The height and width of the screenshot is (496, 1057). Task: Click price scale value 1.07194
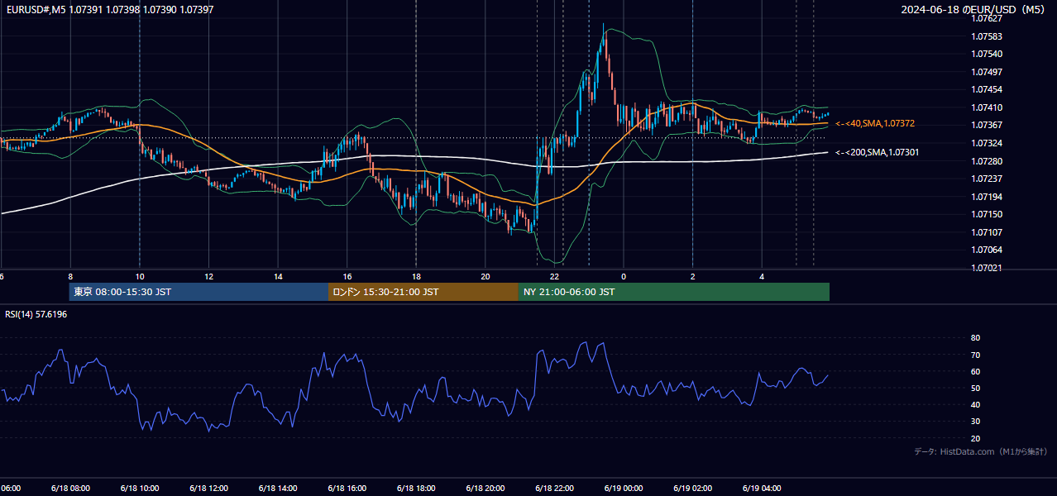(987, 197)
